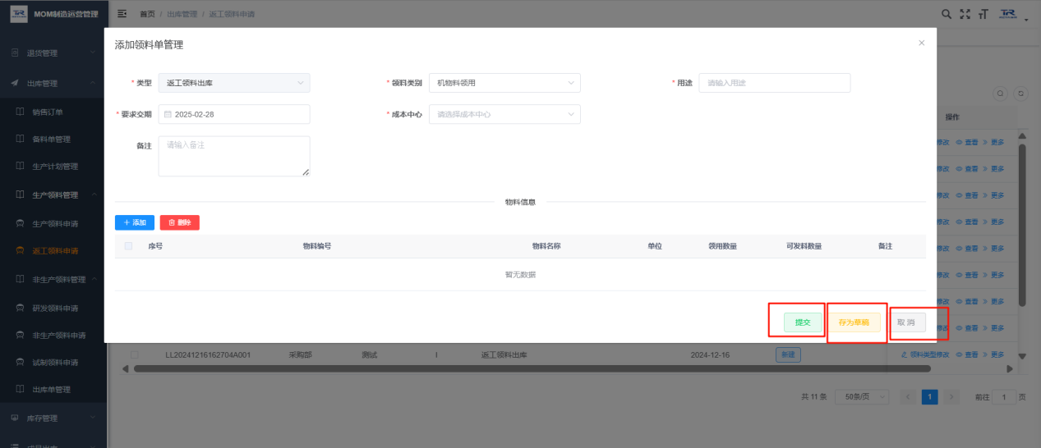Open the search magnifier icon in header
The height and width of the screenshot is (448, 1041).
tap(947, 14)
